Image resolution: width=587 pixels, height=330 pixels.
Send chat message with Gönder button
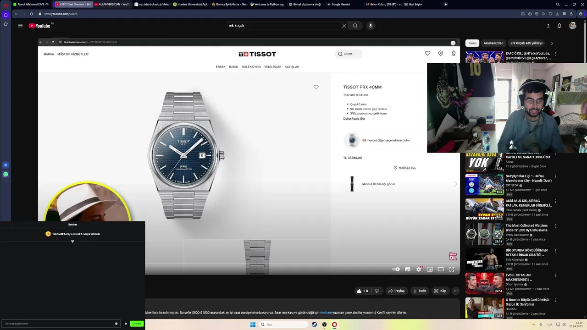point(137,324)
